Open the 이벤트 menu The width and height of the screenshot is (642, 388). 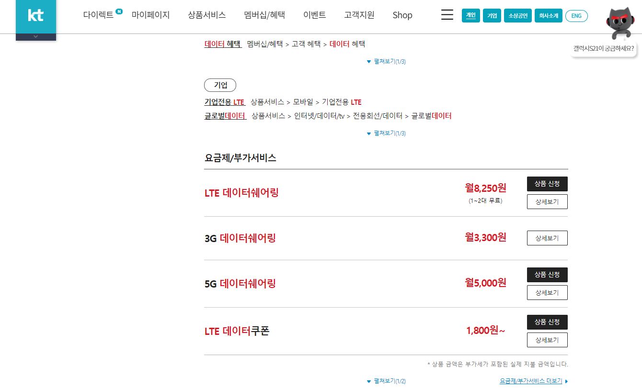tap(315, 15)
